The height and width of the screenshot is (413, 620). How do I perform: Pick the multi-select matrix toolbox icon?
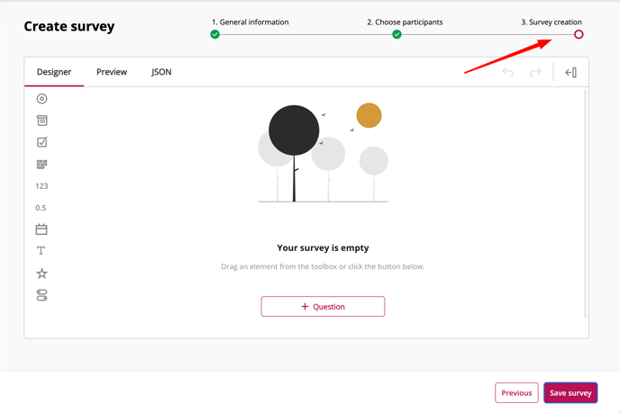(x=41, y=165)
